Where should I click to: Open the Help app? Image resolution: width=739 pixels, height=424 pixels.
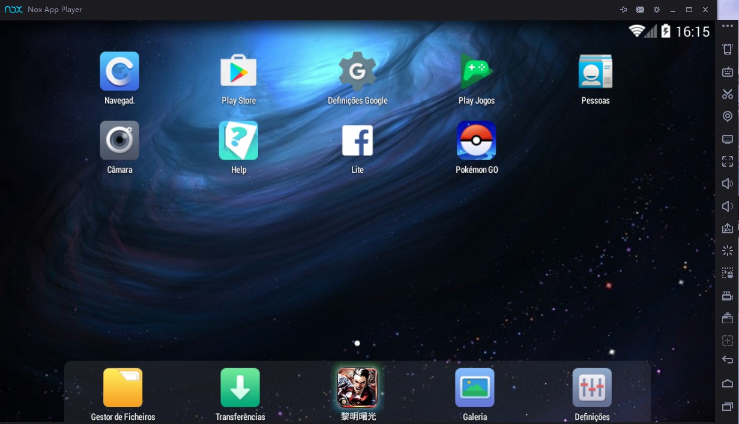238,140
